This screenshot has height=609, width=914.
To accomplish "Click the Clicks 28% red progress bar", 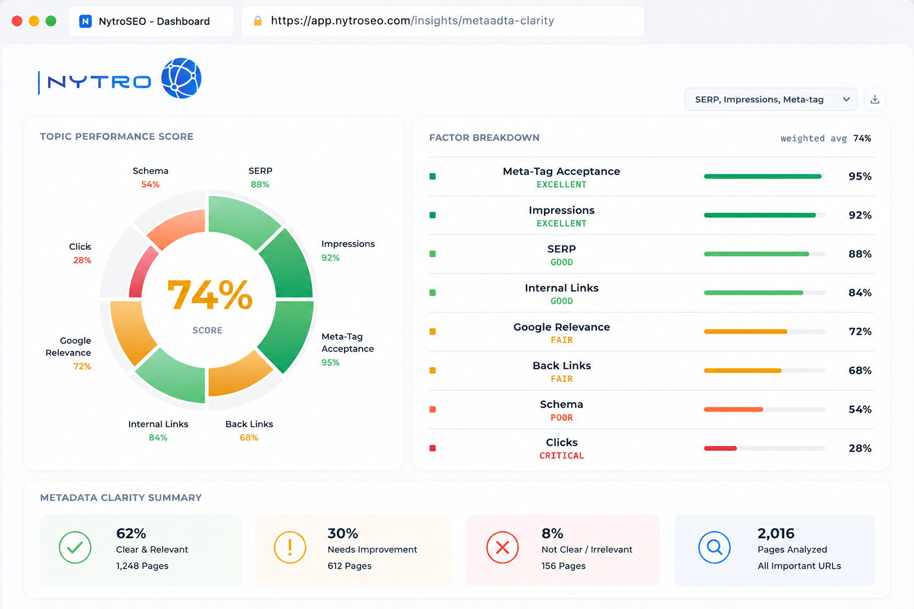I will click(764, 448).
